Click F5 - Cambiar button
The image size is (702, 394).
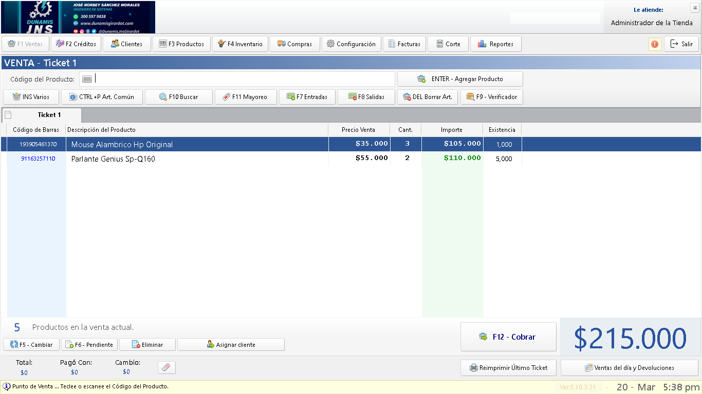coord(31,345)
